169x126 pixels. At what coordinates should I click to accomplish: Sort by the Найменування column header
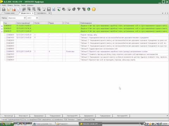click(124, 23)
